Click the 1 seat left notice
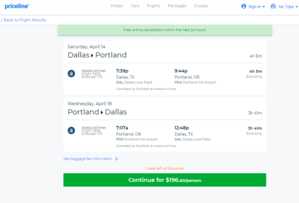 tap(165, 168)
